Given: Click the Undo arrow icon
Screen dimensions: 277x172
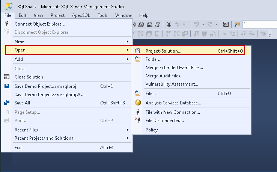Looking at the screenshot, I should (197, 24).
